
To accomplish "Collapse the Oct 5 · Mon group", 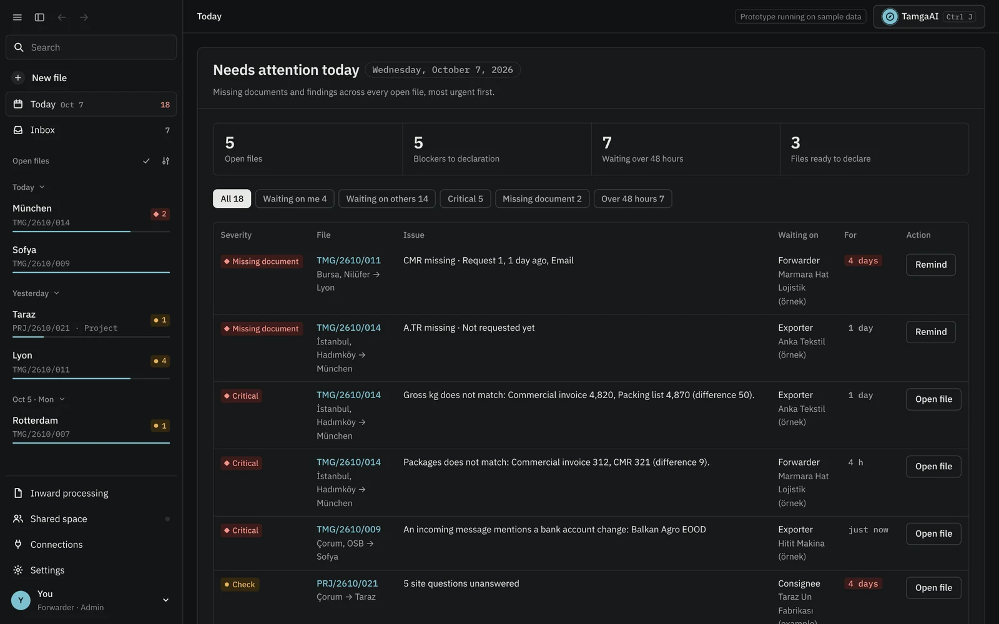I will click(39, 399).
